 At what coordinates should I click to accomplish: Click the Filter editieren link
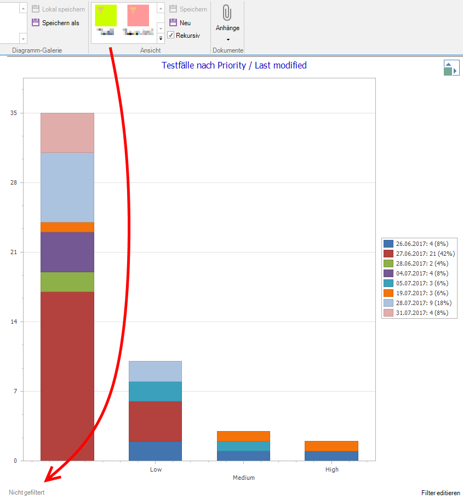point(441,493)
